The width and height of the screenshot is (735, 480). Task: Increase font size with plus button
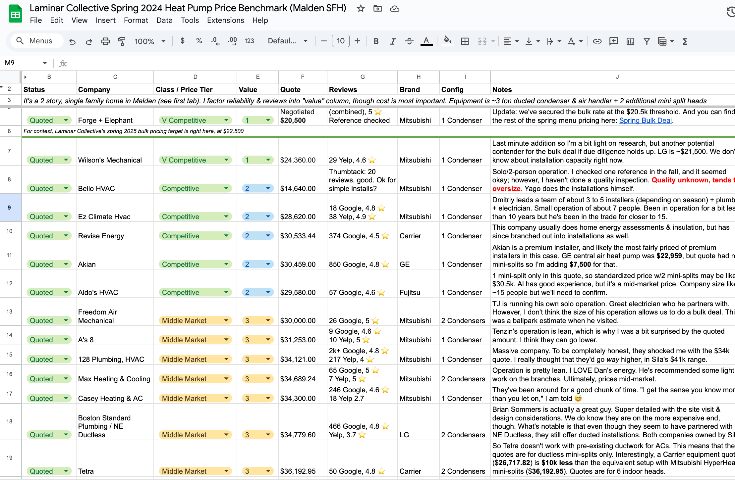point(357,41)
